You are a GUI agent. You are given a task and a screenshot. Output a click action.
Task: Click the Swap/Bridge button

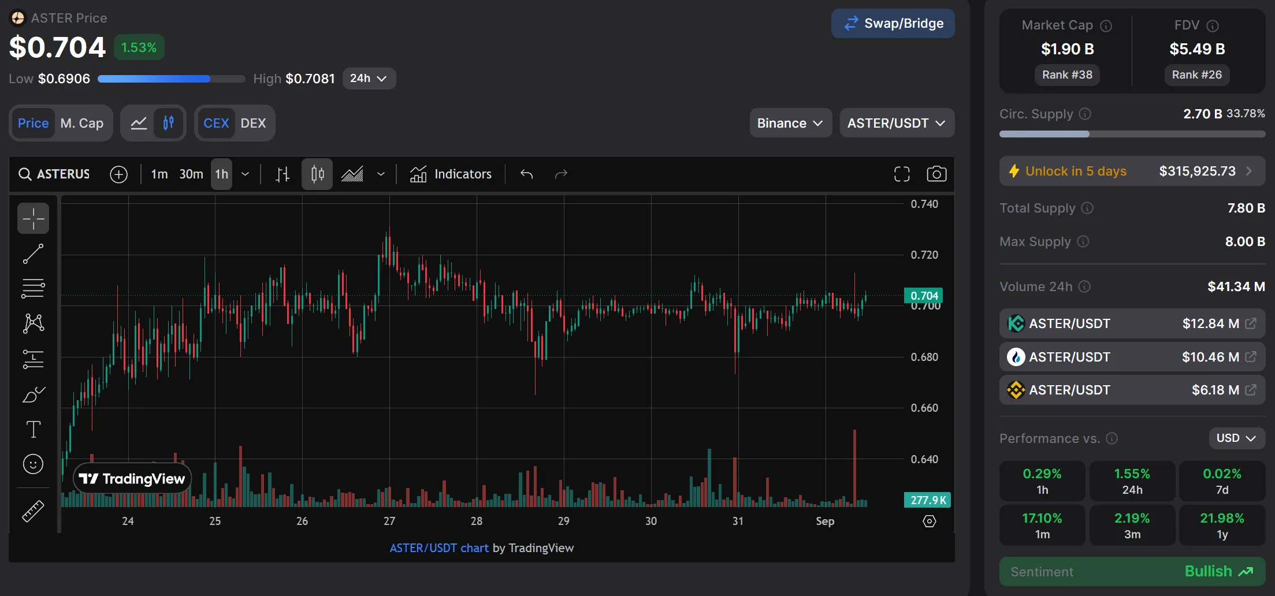(893, 23)
